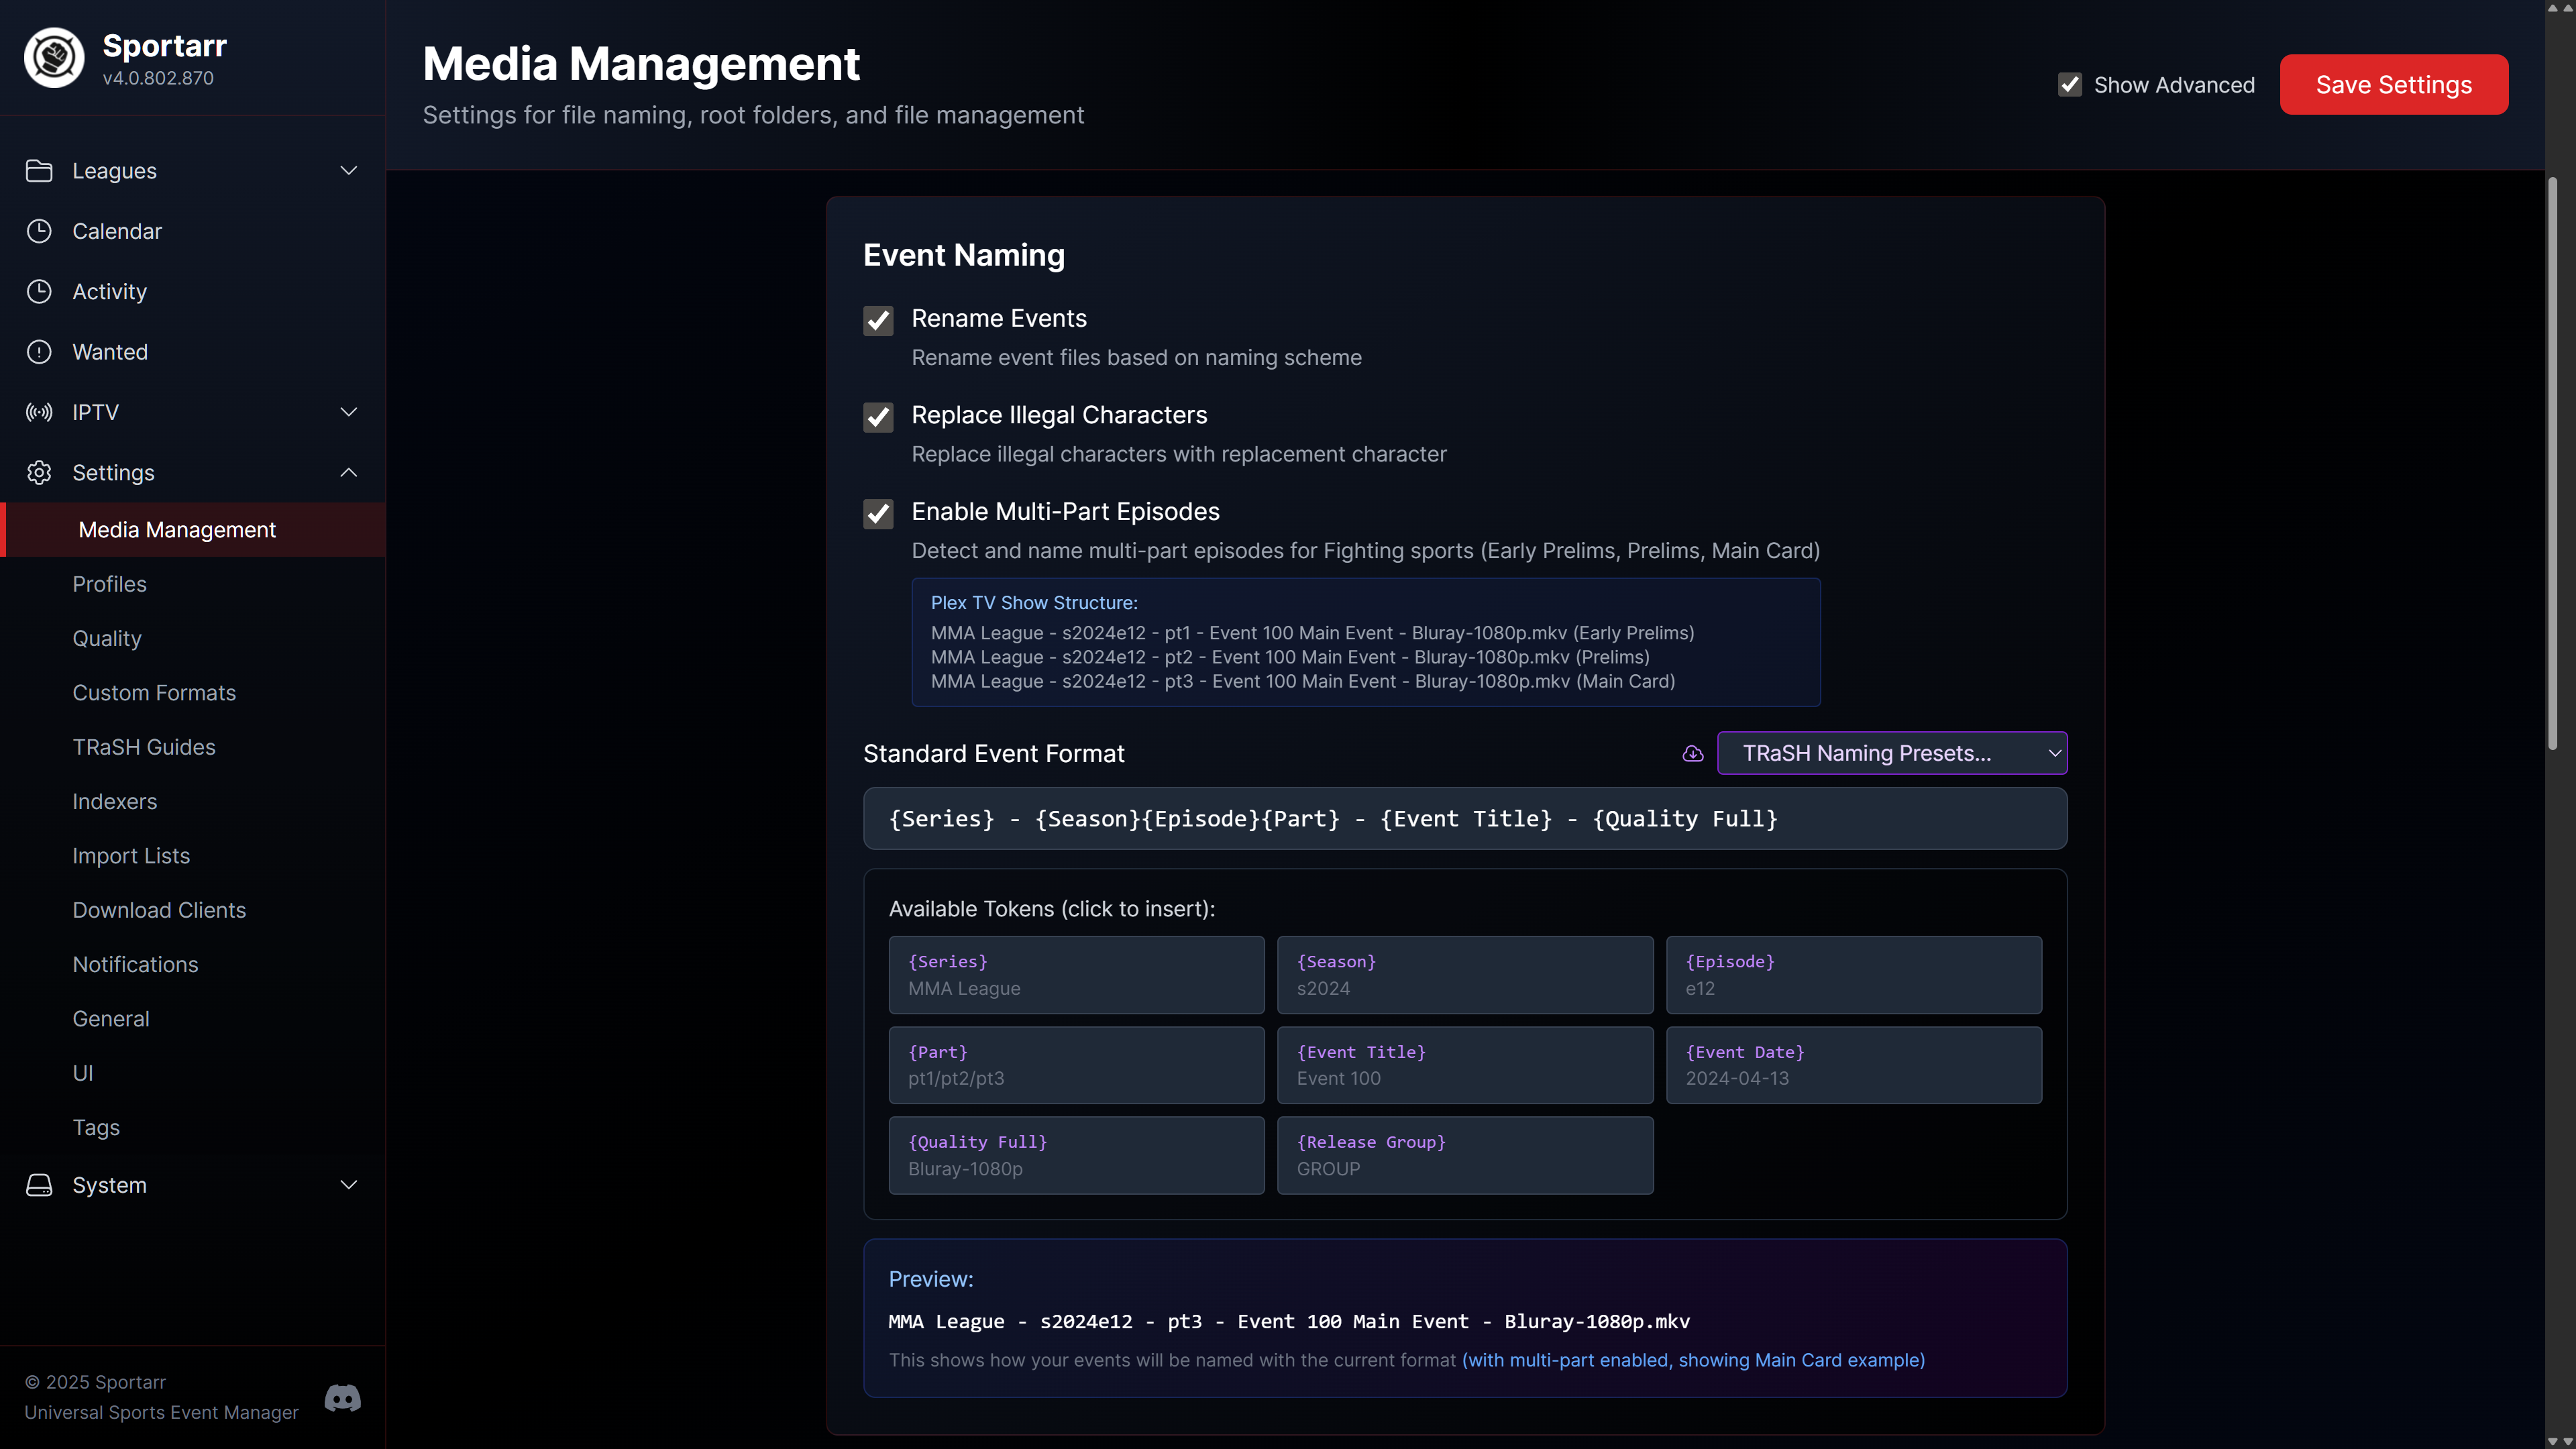Click the Save Settings button
Viewport: 2576px width, 1449px height.
click(x=2393, y=85)
